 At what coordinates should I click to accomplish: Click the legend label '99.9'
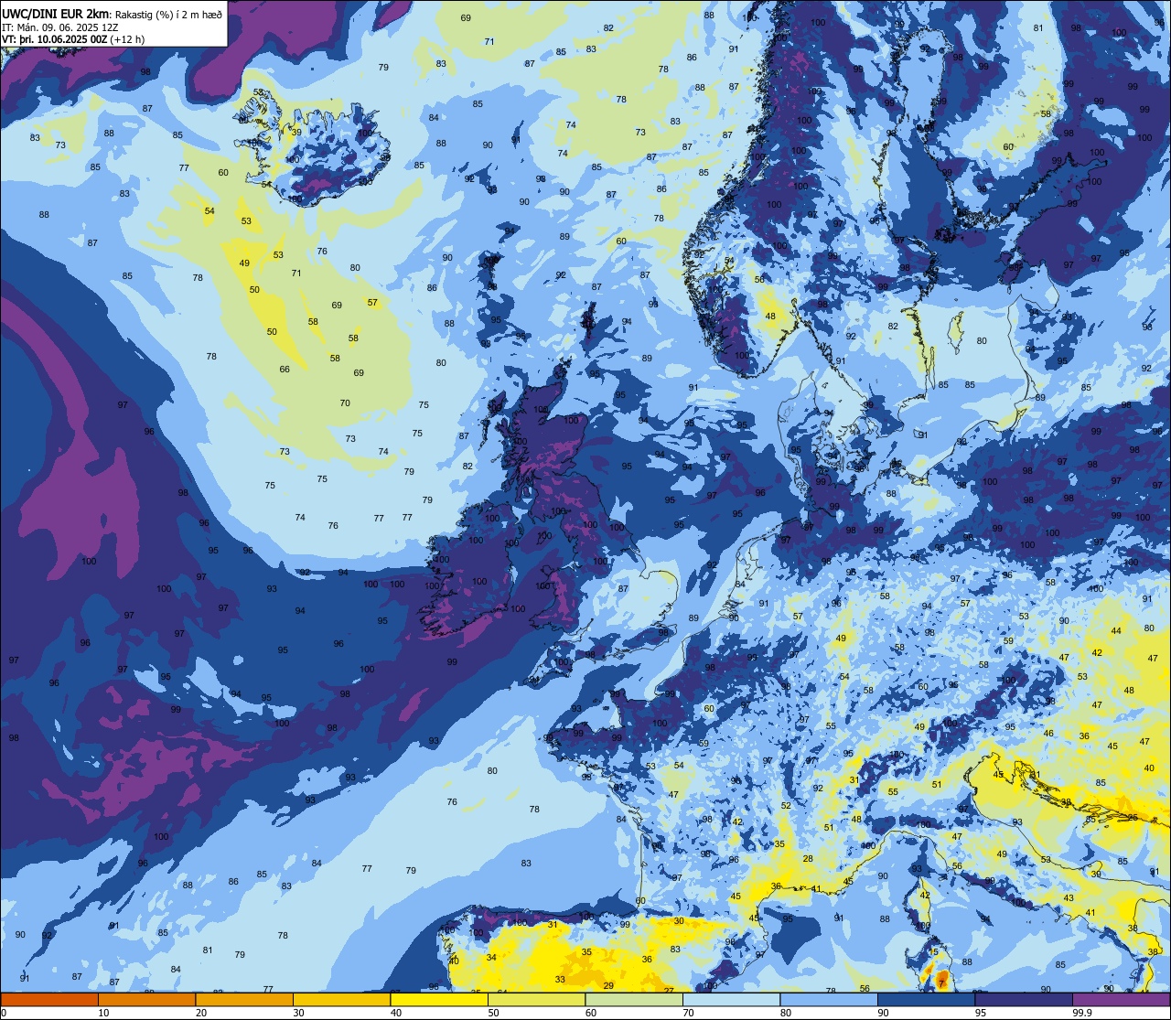[1083, 1013]
